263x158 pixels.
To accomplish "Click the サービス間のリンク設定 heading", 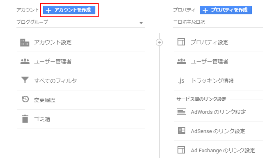I will pyautogui.click(x=201, y=99).
